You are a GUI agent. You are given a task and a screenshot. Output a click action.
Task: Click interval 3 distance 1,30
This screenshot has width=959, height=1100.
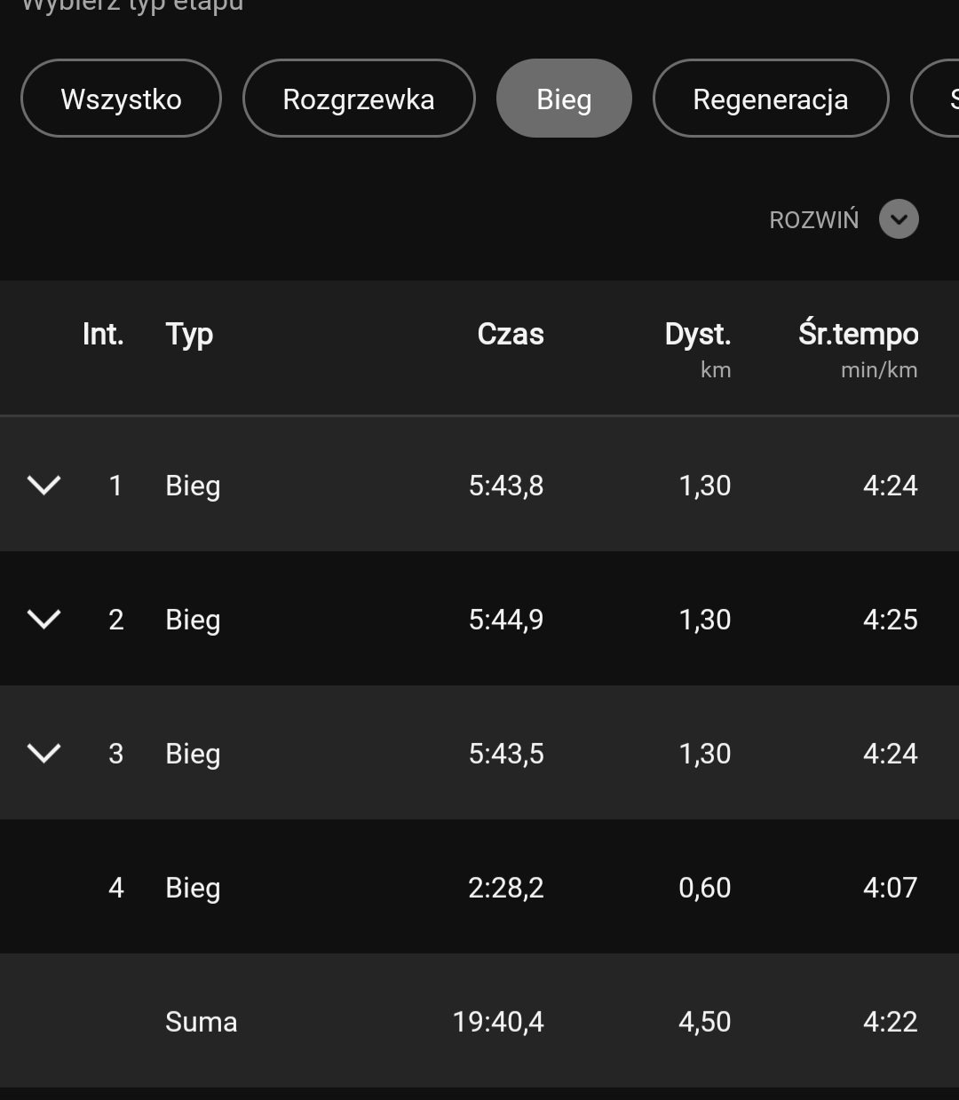[x=704, y=754]
